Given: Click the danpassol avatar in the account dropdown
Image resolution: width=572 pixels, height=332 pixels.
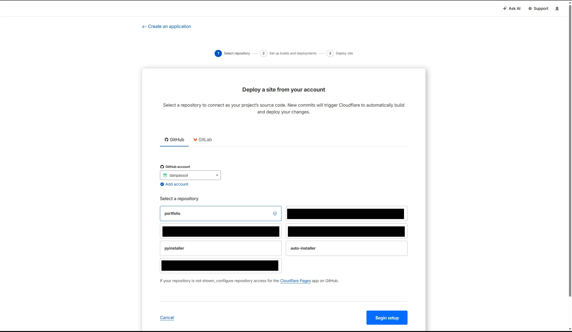Looking at the screenshot, I should click(165, 175).
